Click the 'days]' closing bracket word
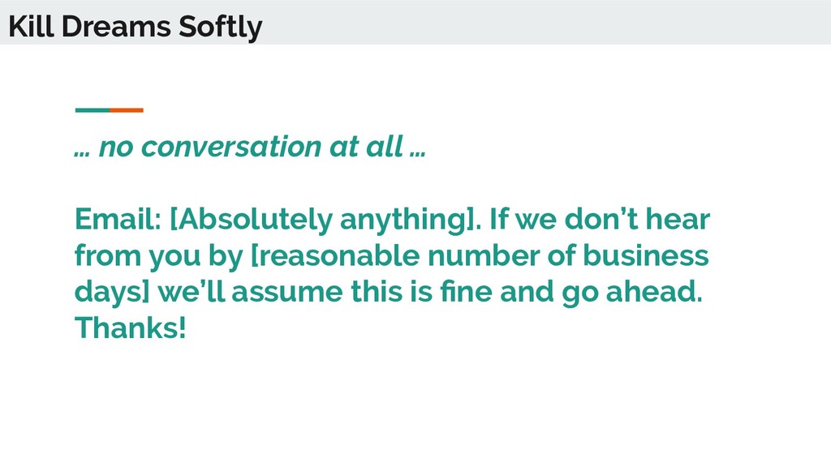Viewport: 831px width, 467px height. pyautogui.click(x=112, y=293)
